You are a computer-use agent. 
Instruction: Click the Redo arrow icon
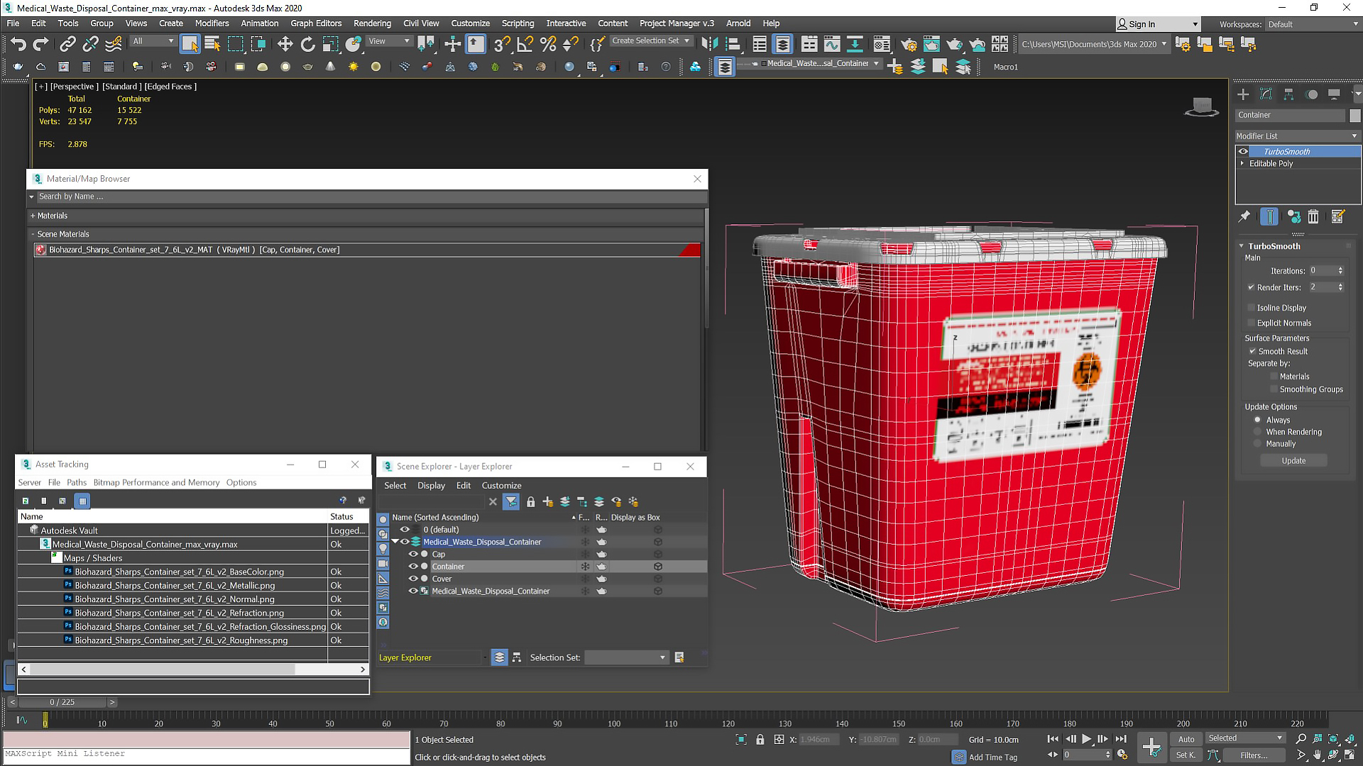pyautogui.click(x=40, y=44)
